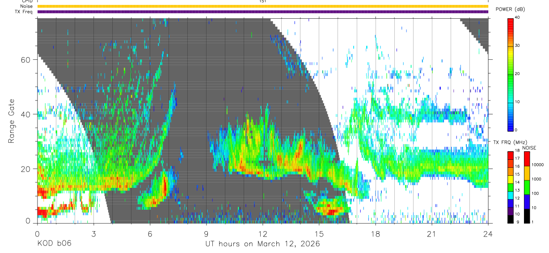This screenshot has height=253, width=549.
Task: Click the "16" tick on the TX FRQ scale
Action: (517, 166)
